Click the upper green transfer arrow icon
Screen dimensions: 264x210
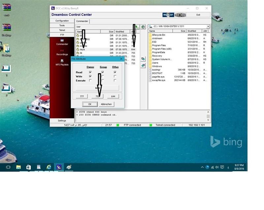click(143, 59)
